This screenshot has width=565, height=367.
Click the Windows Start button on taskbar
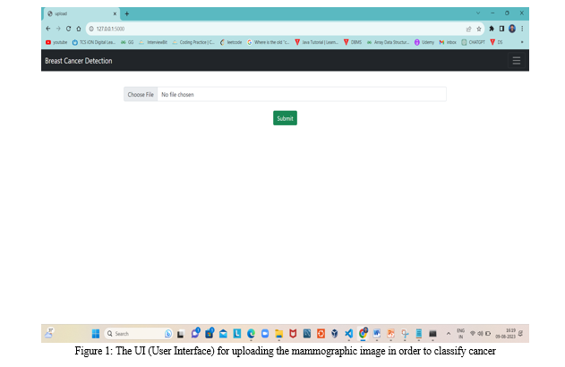pos(96,333)
